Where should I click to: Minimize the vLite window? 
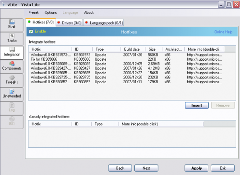pos(221,4)
